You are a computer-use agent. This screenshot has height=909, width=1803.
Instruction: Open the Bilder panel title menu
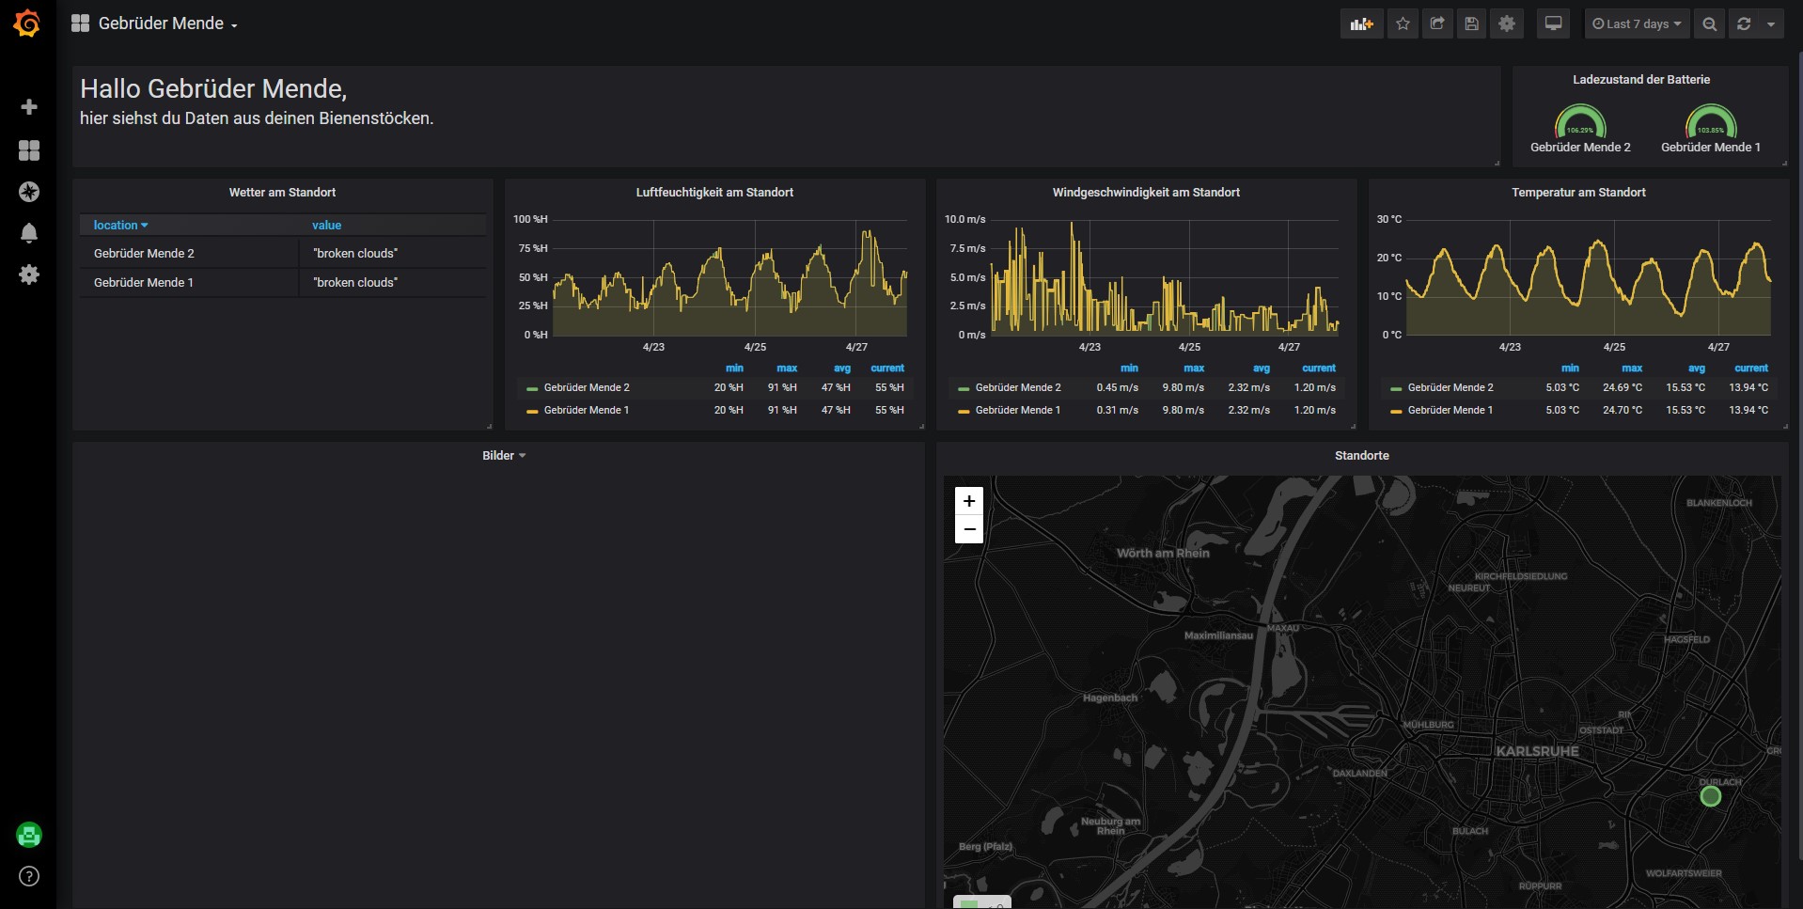click(504, 456)
